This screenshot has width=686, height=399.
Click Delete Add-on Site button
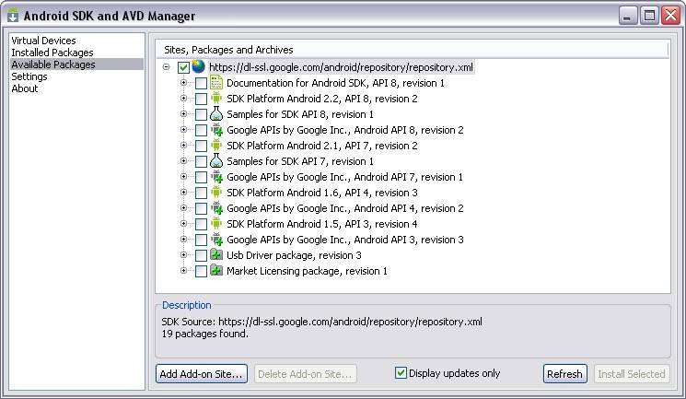tap(305, 373)
